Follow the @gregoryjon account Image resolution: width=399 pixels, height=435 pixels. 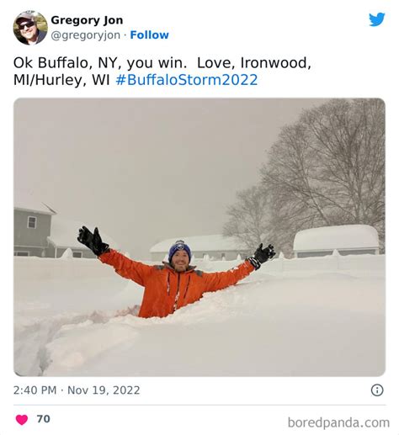[149, 35]
